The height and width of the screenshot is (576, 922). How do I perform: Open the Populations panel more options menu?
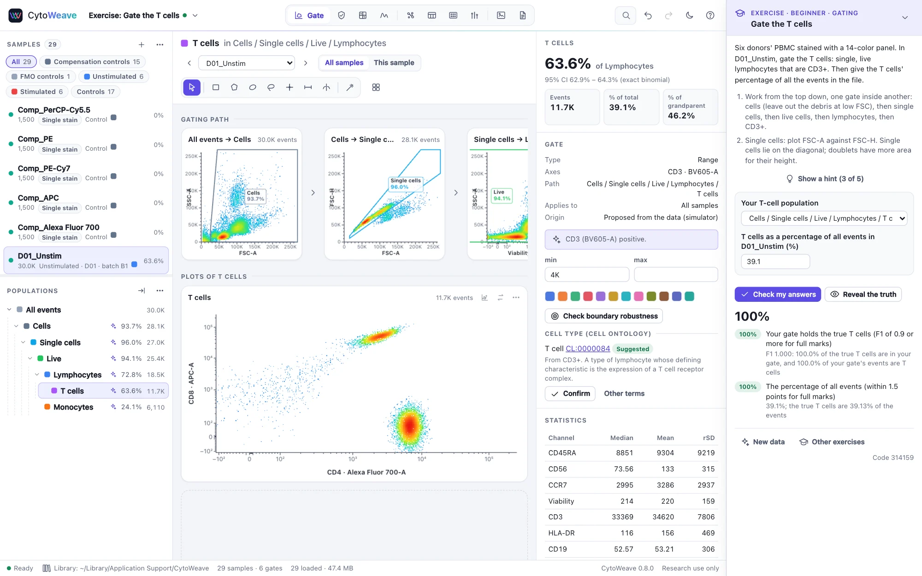click(160, 291)
